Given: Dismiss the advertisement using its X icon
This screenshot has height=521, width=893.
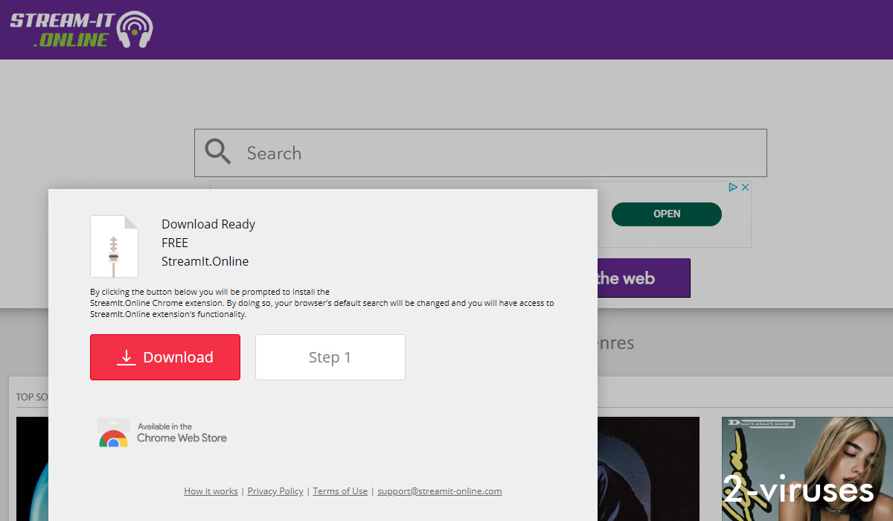Looking at the screenshot, I should coord(745,187).
